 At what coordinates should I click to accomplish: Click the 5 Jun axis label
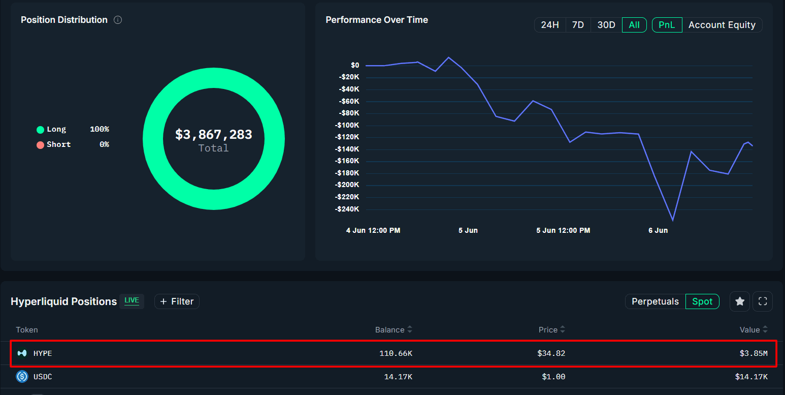coord(468,230)
